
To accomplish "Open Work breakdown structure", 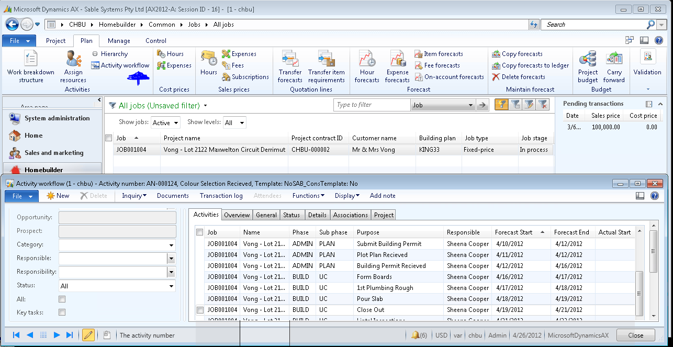I will (x=31, y=67).
